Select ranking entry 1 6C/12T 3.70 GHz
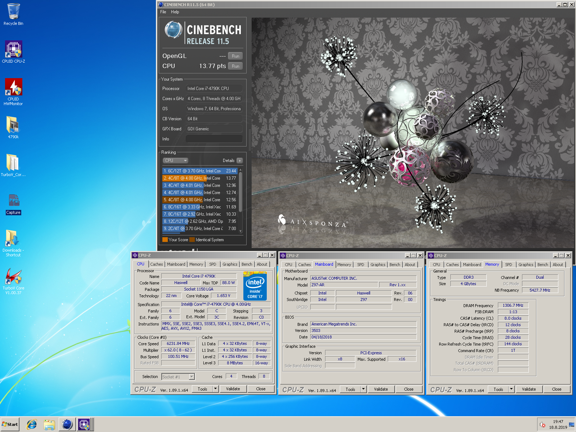The width and height of the screenshot is (576, 432). [200, 171]
